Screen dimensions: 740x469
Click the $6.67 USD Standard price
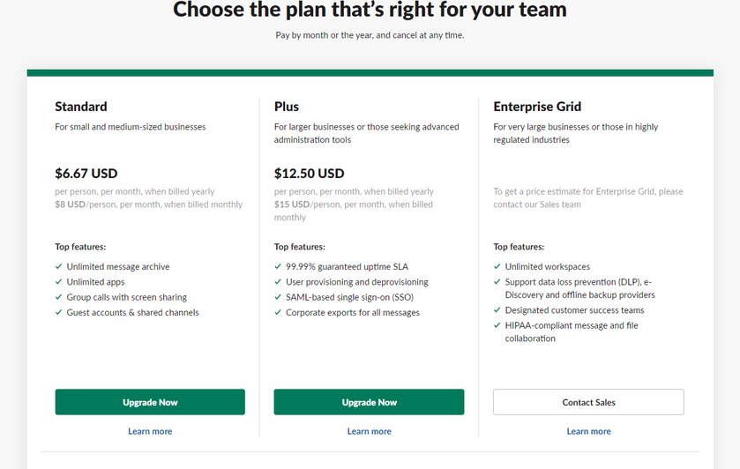[x=86, y=173]
